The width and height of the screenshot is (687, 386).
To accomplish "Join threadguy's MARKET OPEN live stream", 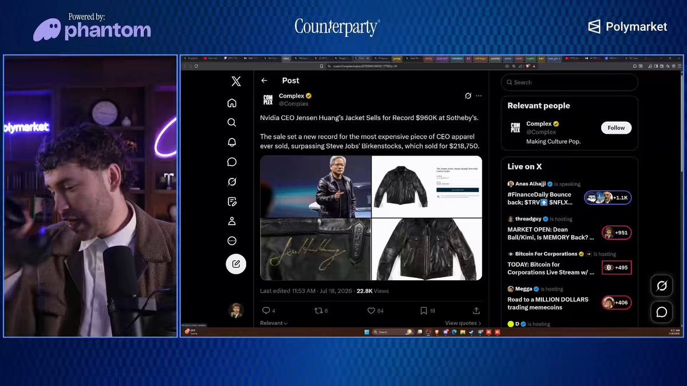I will click(570, 230).
